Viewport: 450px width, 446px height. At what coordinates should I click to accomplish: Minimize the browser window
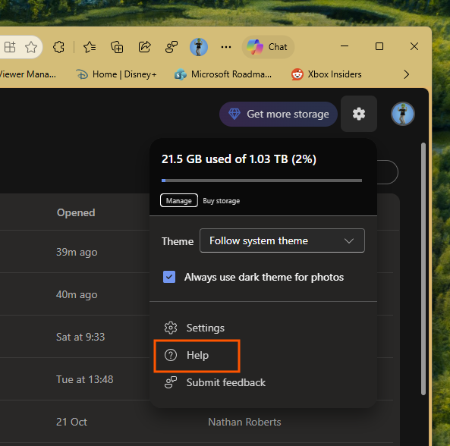pyautogui.click(x=345, y=46)
